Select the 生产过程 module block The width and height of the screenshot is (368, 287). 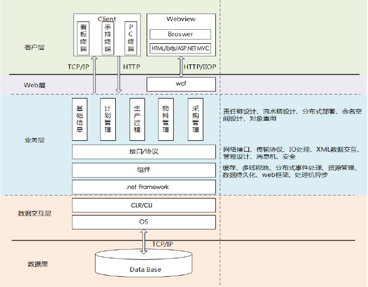click(x=137, y=119)
